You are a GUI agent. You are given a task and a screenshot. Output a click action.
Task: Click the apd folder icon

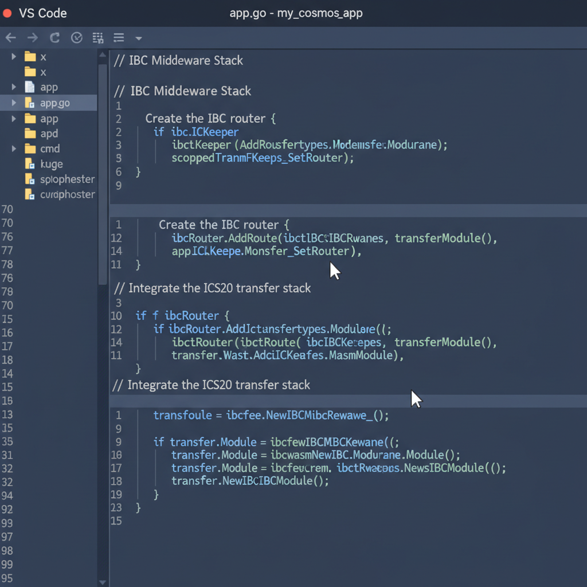[x=30, y=133]
